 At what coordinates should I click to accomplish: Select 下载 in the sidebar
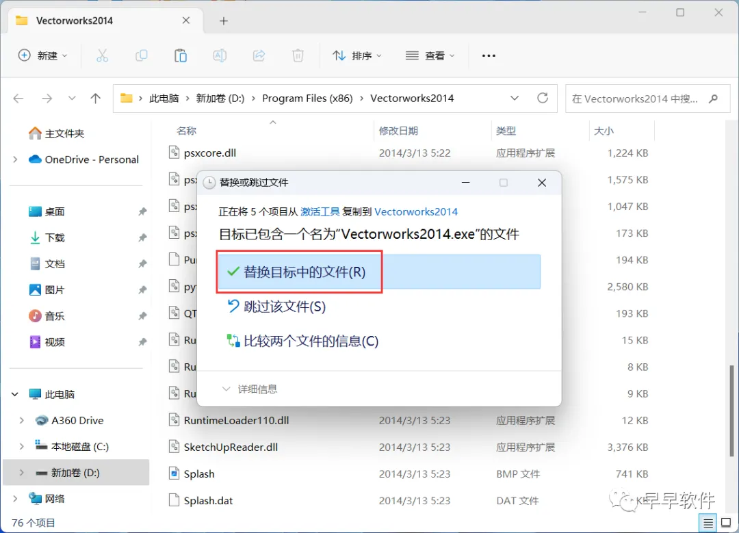tap(47, 237)
